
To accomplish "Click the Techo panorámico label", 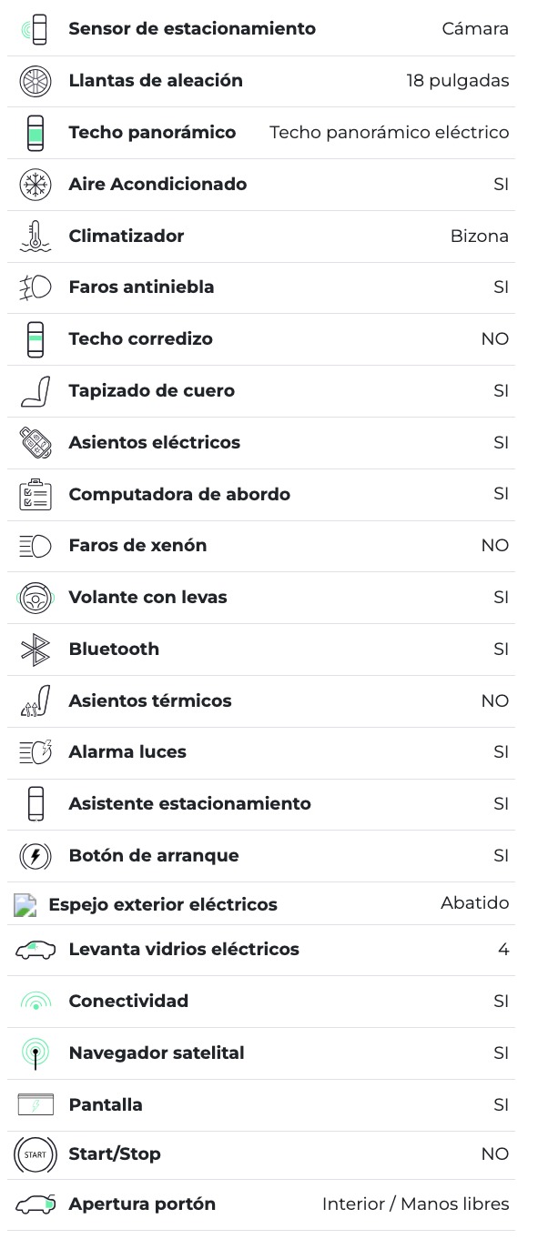I will pos(152,133).
